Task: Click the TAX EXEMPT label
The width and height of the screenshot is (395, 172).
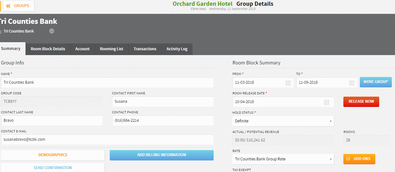Action: [241, 170]
